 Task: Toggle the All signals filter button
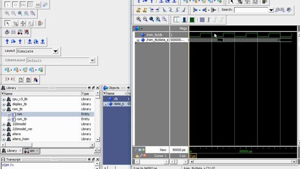click(38, 4)
